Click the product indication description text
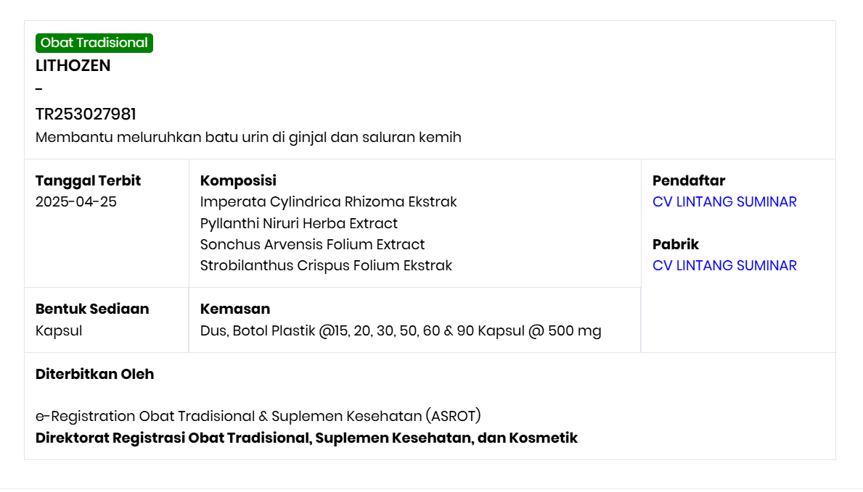 (248, 136)
